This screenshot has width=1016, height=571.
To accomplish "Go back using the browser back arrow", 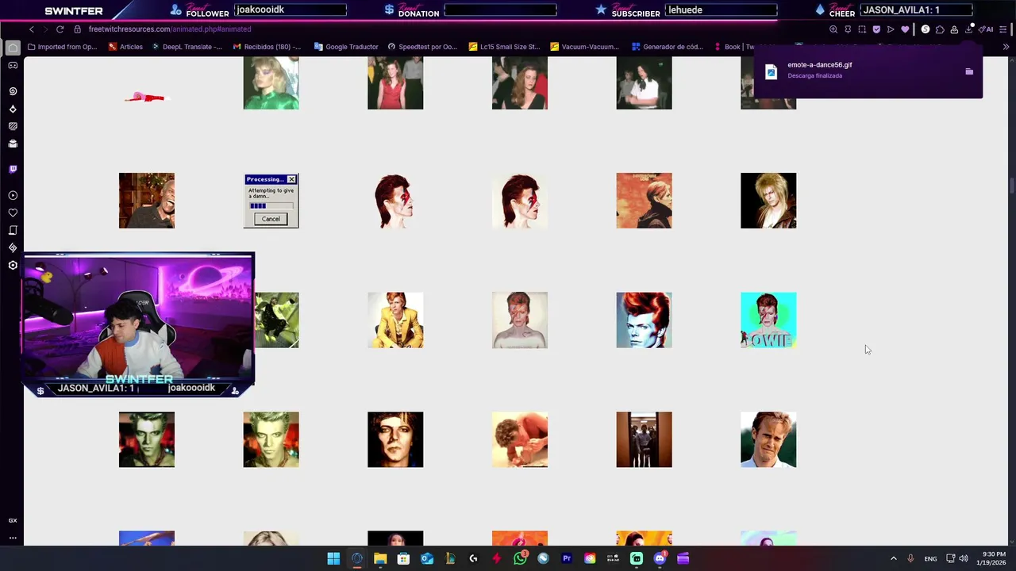I will point(31,29).
